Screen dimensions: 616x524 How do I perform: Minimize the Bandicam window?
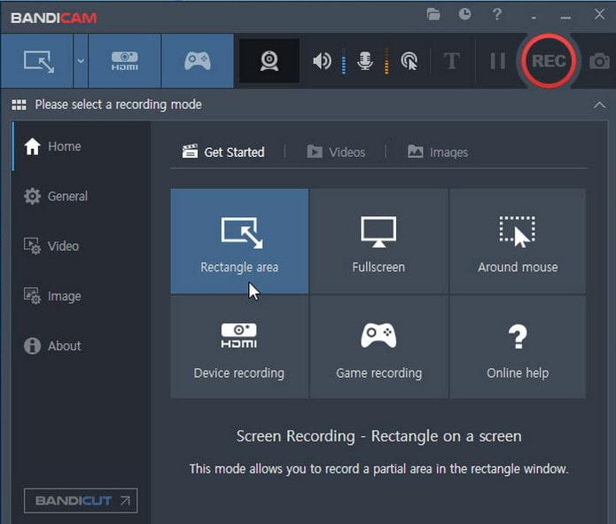pos(565,18)
